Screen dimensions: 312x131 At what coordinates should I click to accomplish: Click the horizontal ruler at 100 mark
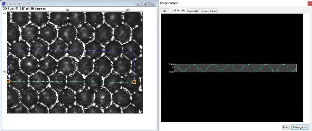68,10
